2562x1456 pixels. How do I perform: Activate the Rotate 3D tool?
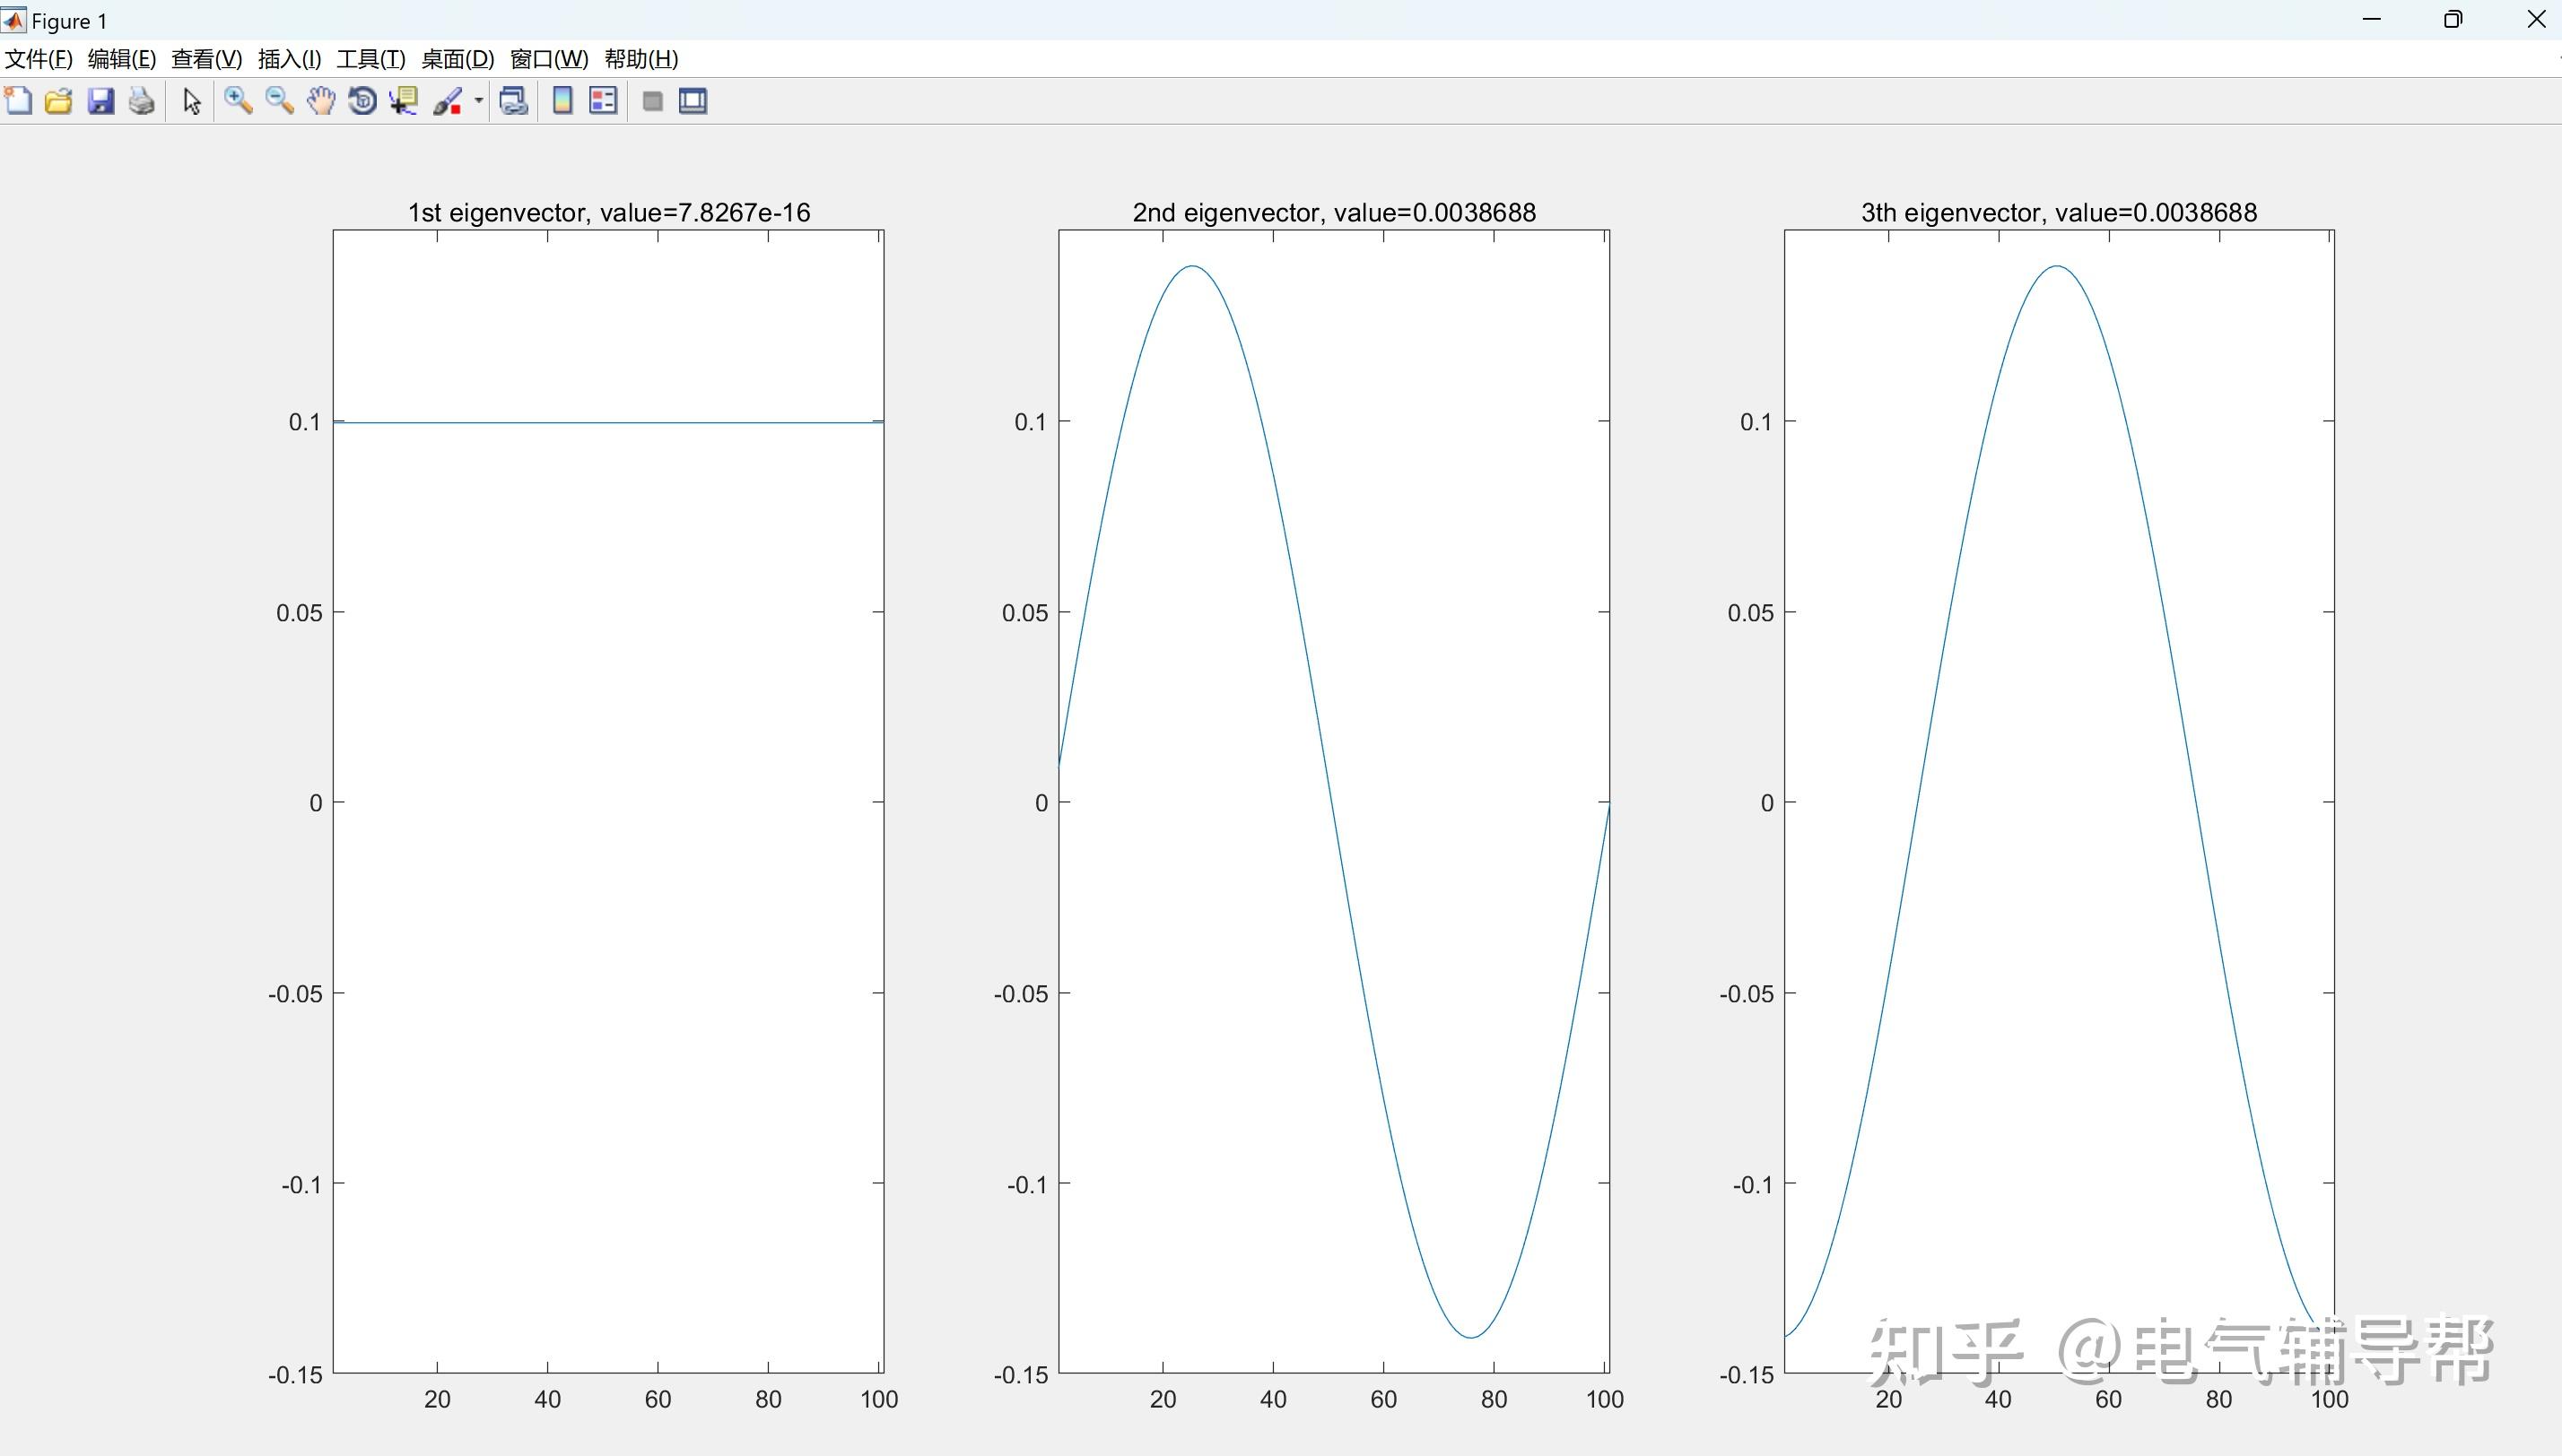coord(362,101)
